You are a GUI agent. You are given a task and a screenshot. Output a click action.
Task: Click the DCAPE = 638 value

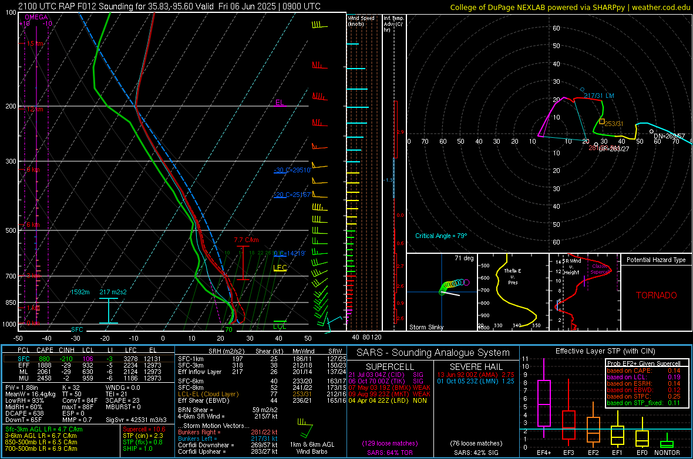(x=24, y=413)
